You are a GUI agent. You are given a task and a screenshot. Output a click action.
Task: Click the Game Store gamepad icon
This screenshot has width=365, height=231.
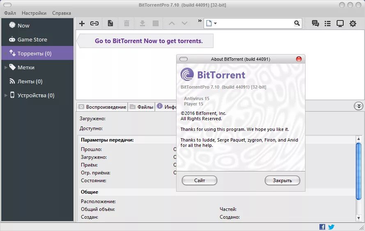(12, 39)
